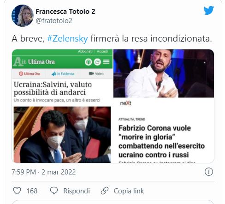Open the Salvini Ucraina article image
The height and width of the screenshot is (204, 225).
(x=62, y=135)
